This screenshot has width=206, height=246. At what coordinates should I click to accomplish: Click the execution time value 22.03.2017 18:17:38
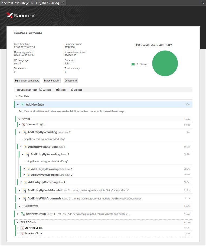24,47
